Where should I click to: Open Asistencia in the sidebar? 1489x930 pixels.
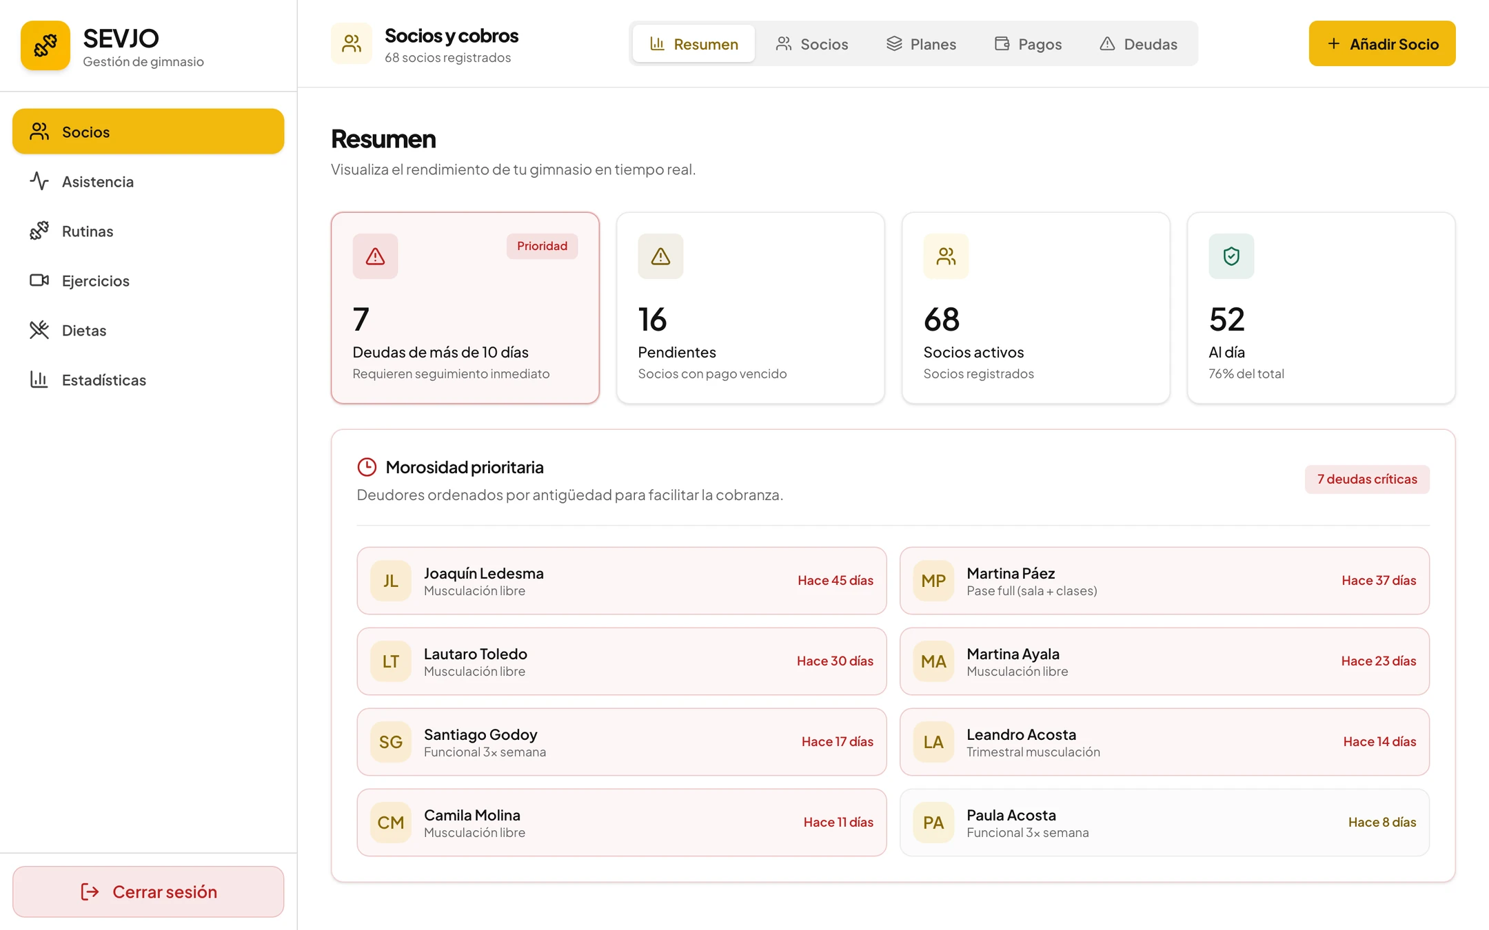click(x=148, y=181)
